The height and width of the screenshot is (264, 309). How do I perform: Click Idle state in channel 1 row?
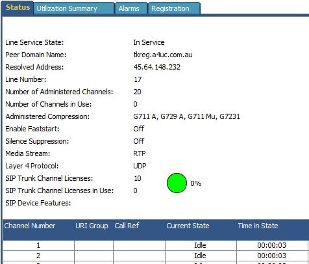[x=200, y=245]
